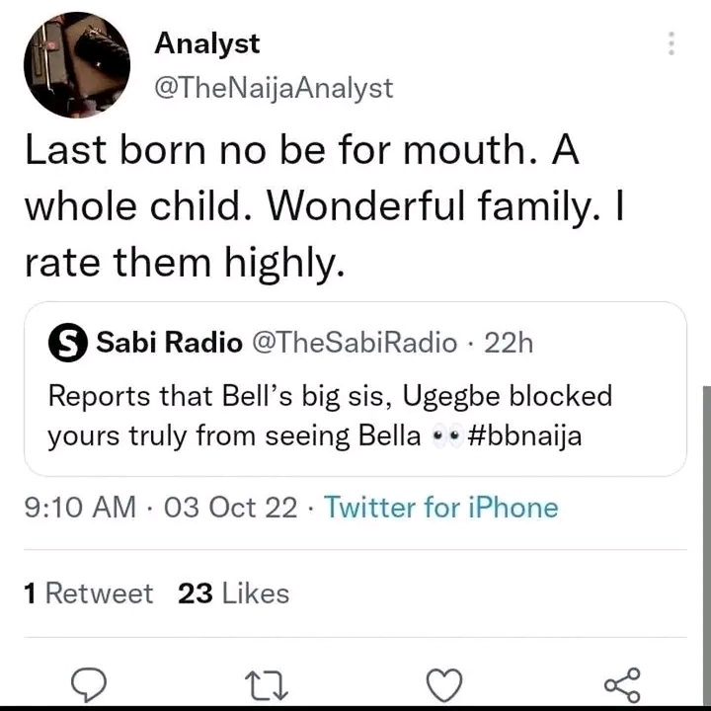Tap the Sabi Radio logo icon
Viewport: 711px width, 711px height.
click(x=67, y=343)
